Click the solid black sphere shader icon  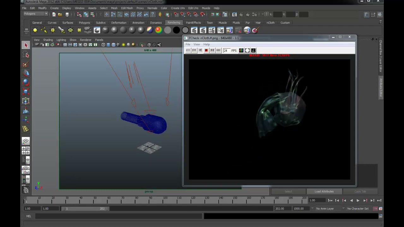coord(176,30)
